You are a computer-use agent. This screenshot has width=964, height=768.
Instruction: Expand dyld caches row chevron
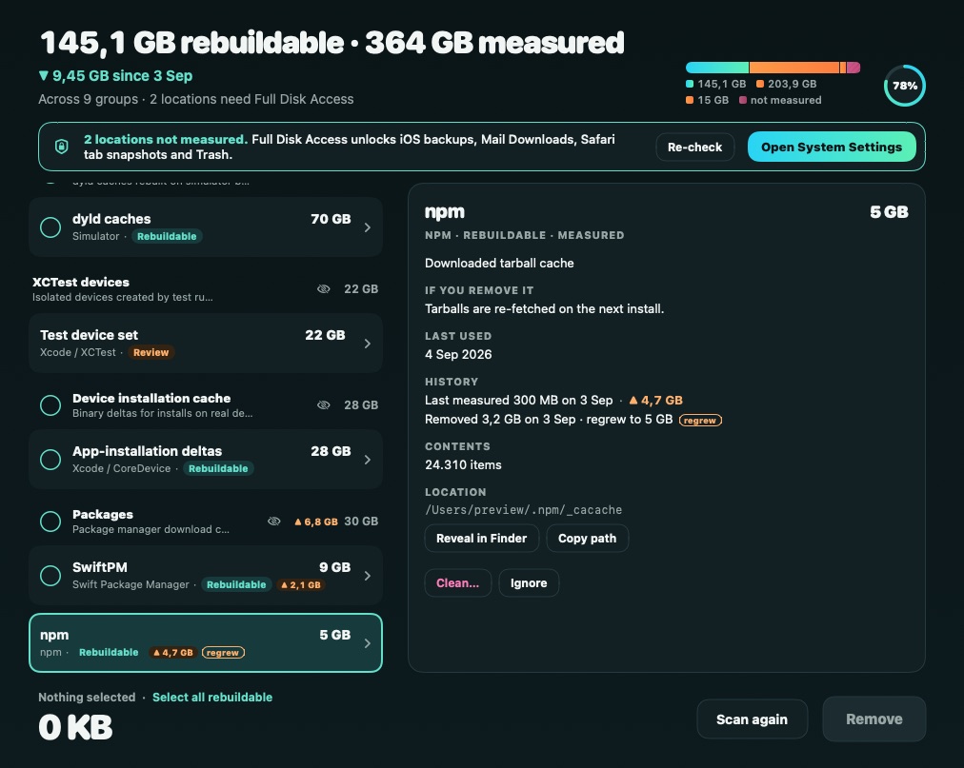coord(367,227)
